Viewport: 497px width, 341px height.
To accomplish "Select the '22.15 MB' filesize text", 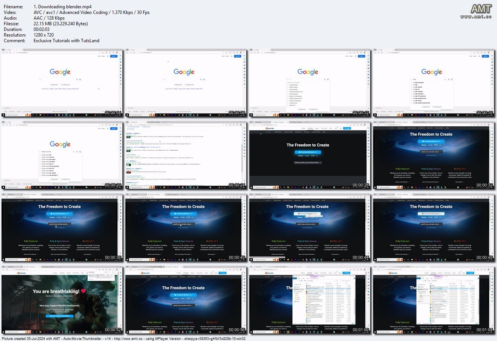I will tap(42, 24).
